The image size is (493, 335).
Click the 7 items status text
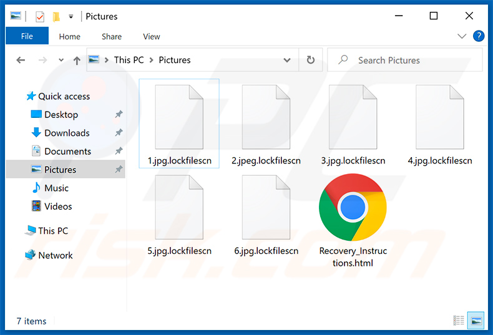[x=31, y=321]
